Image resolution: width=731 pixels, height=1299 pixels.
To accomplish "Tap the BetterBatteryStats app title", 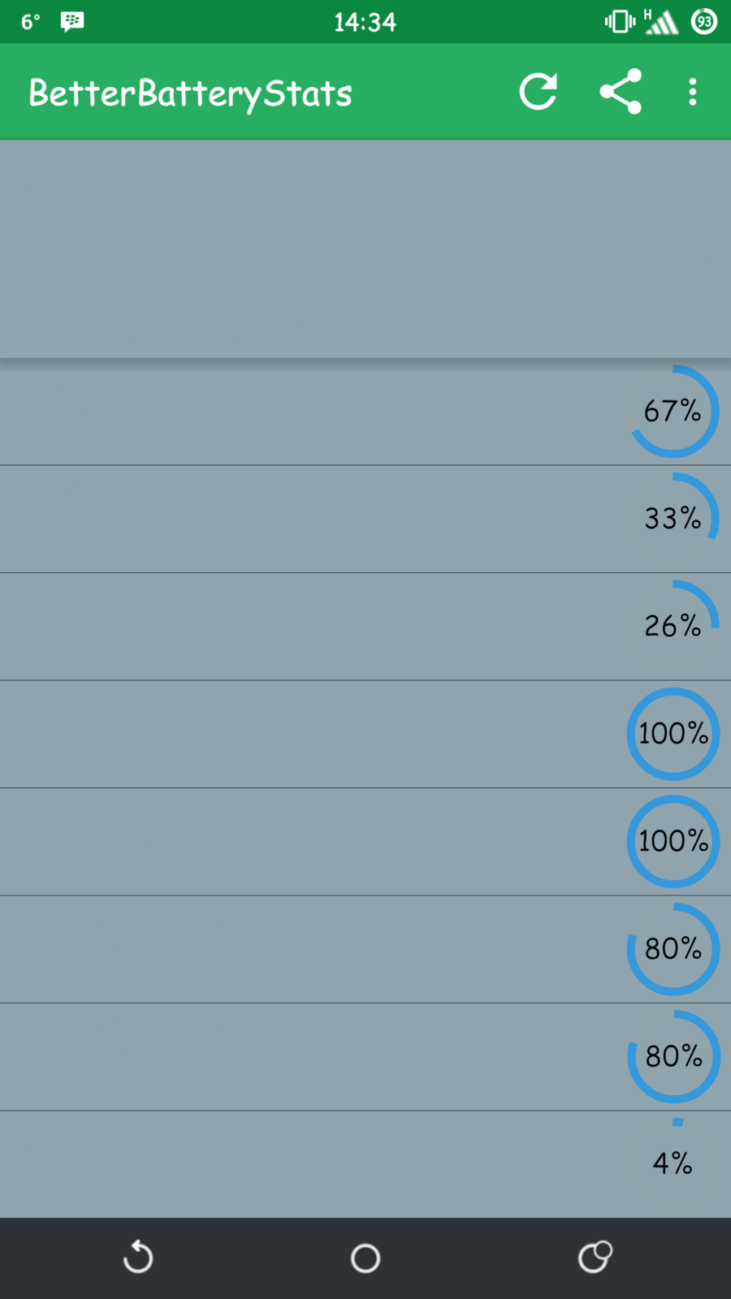I will [191, 93].
